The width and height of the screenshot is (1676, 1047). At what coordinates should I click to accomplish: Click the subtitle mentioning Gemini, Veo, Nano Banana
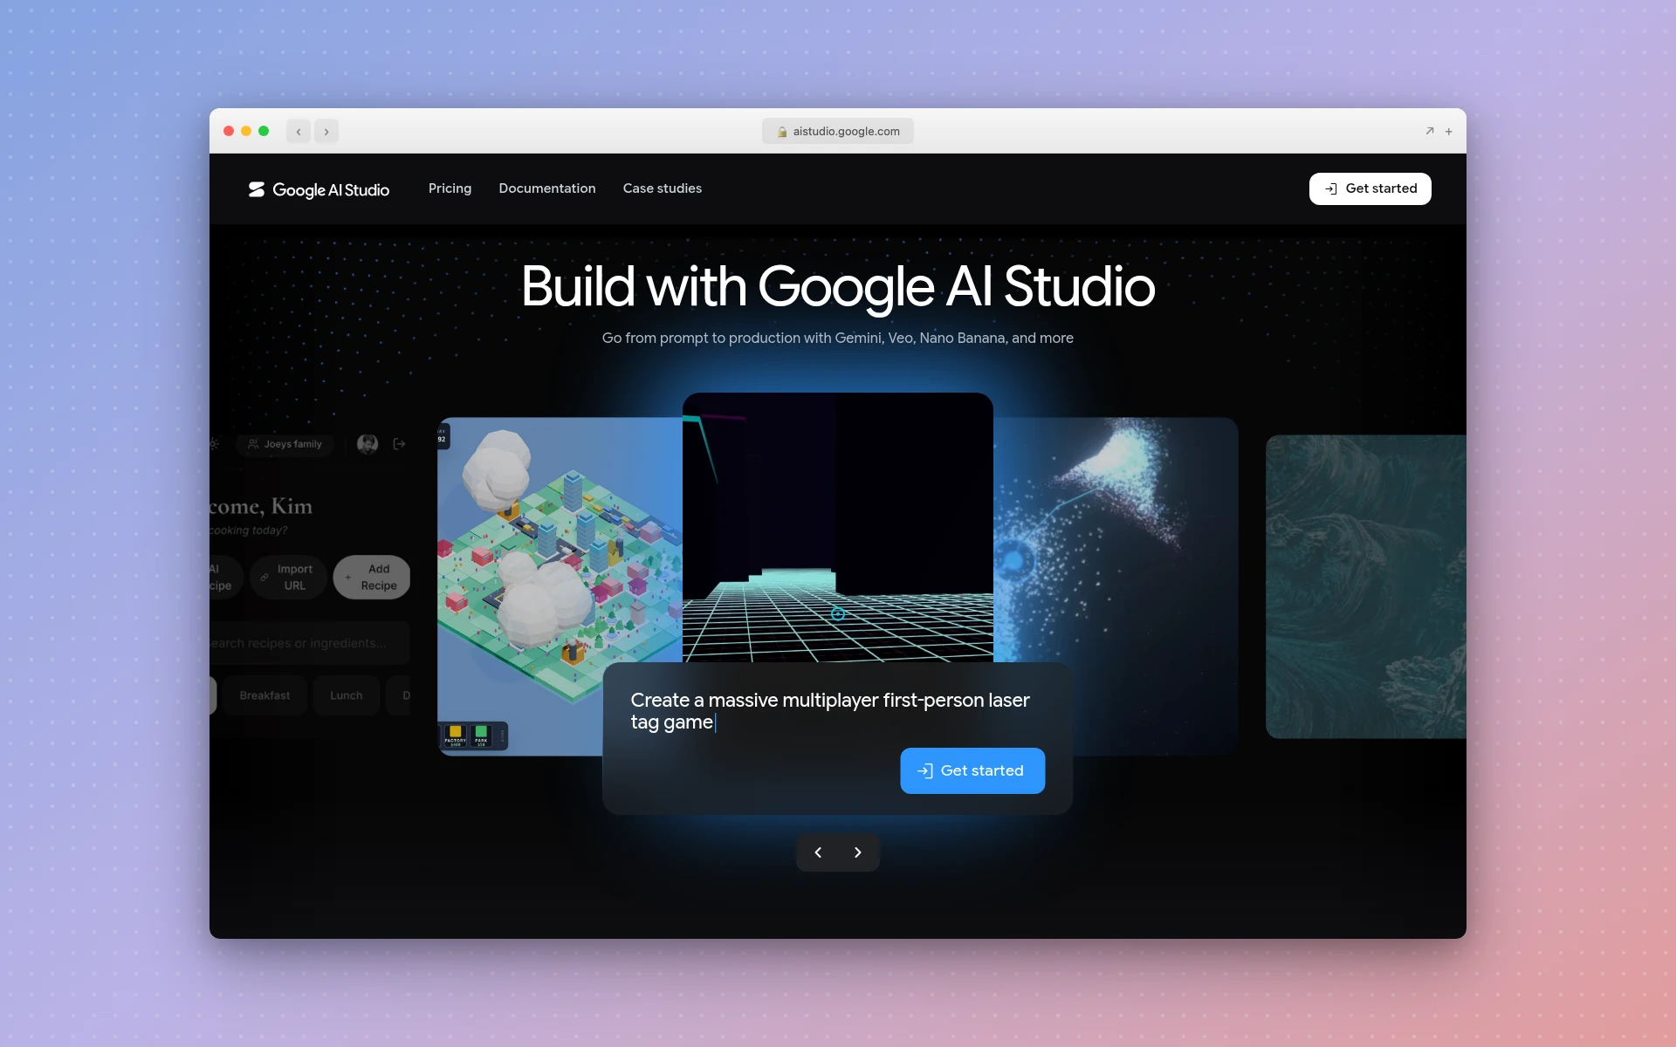pos(838,338)
